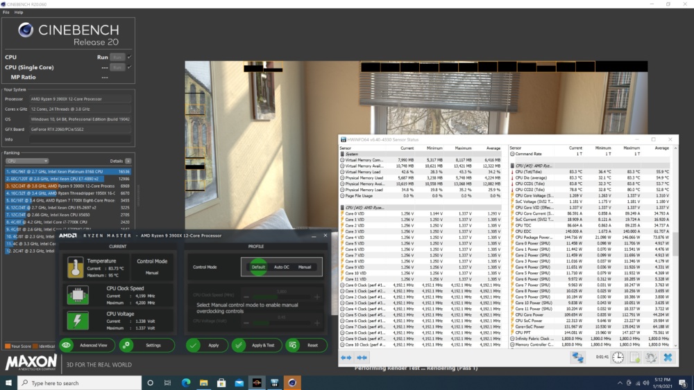The image size is (694, 390).
Task: Select Core 0 VID sensor row
Action: pyautogui.click(x=421, y=213)
